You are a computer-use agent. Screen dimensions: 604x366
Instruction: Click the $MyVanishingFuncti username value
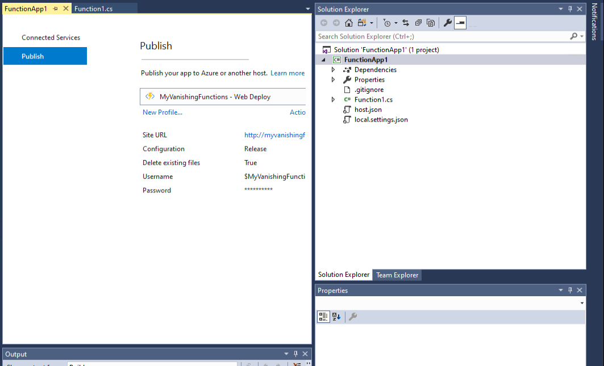click(274, 176)
